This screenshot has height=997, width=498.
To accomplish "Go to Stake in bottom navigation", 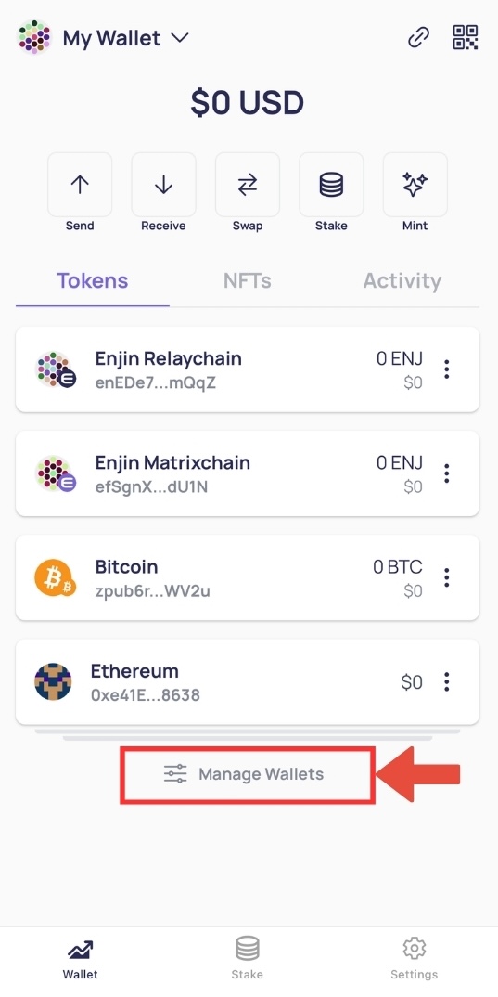I will click(x=247, y=958).
